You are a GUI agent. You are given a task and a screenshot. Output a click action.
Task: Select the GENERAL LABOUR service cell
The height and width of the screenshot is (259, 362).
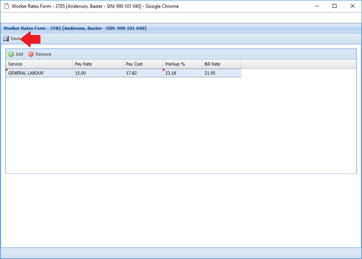(x=39, y=73)
